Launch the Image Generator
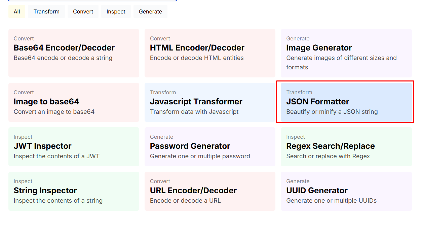The height and width of the screenshot is (236, 423). tap(346, 53)
